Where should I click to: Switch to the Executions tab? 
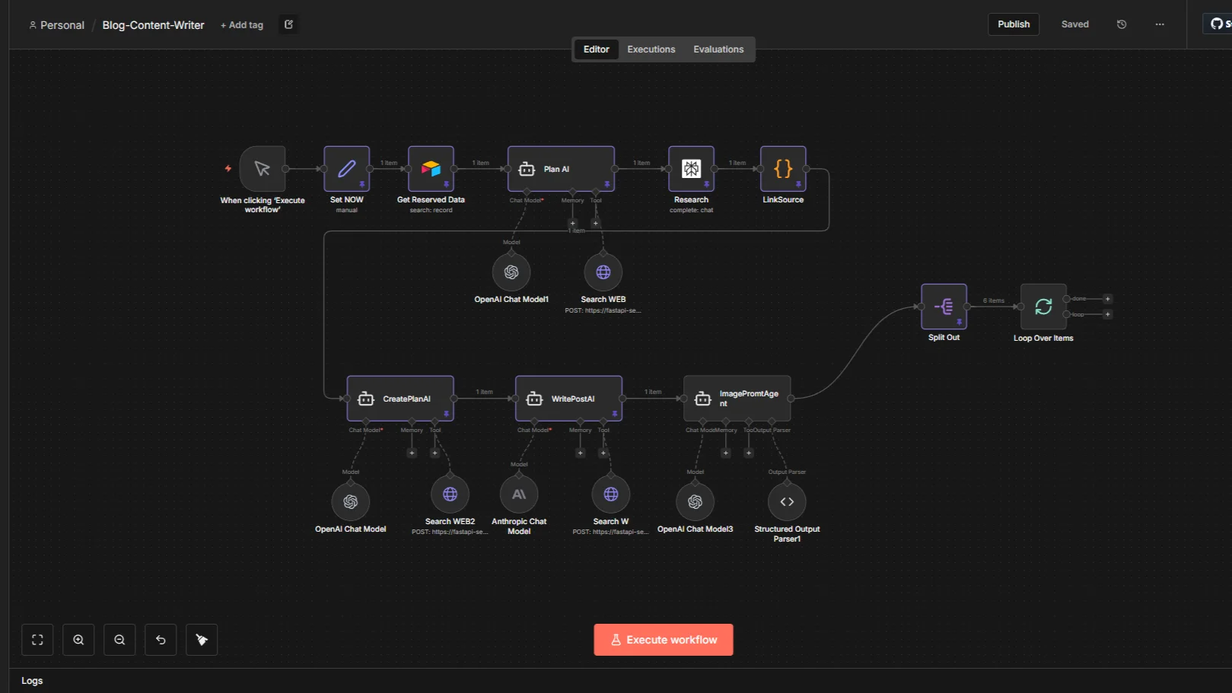tap(651, 49)
